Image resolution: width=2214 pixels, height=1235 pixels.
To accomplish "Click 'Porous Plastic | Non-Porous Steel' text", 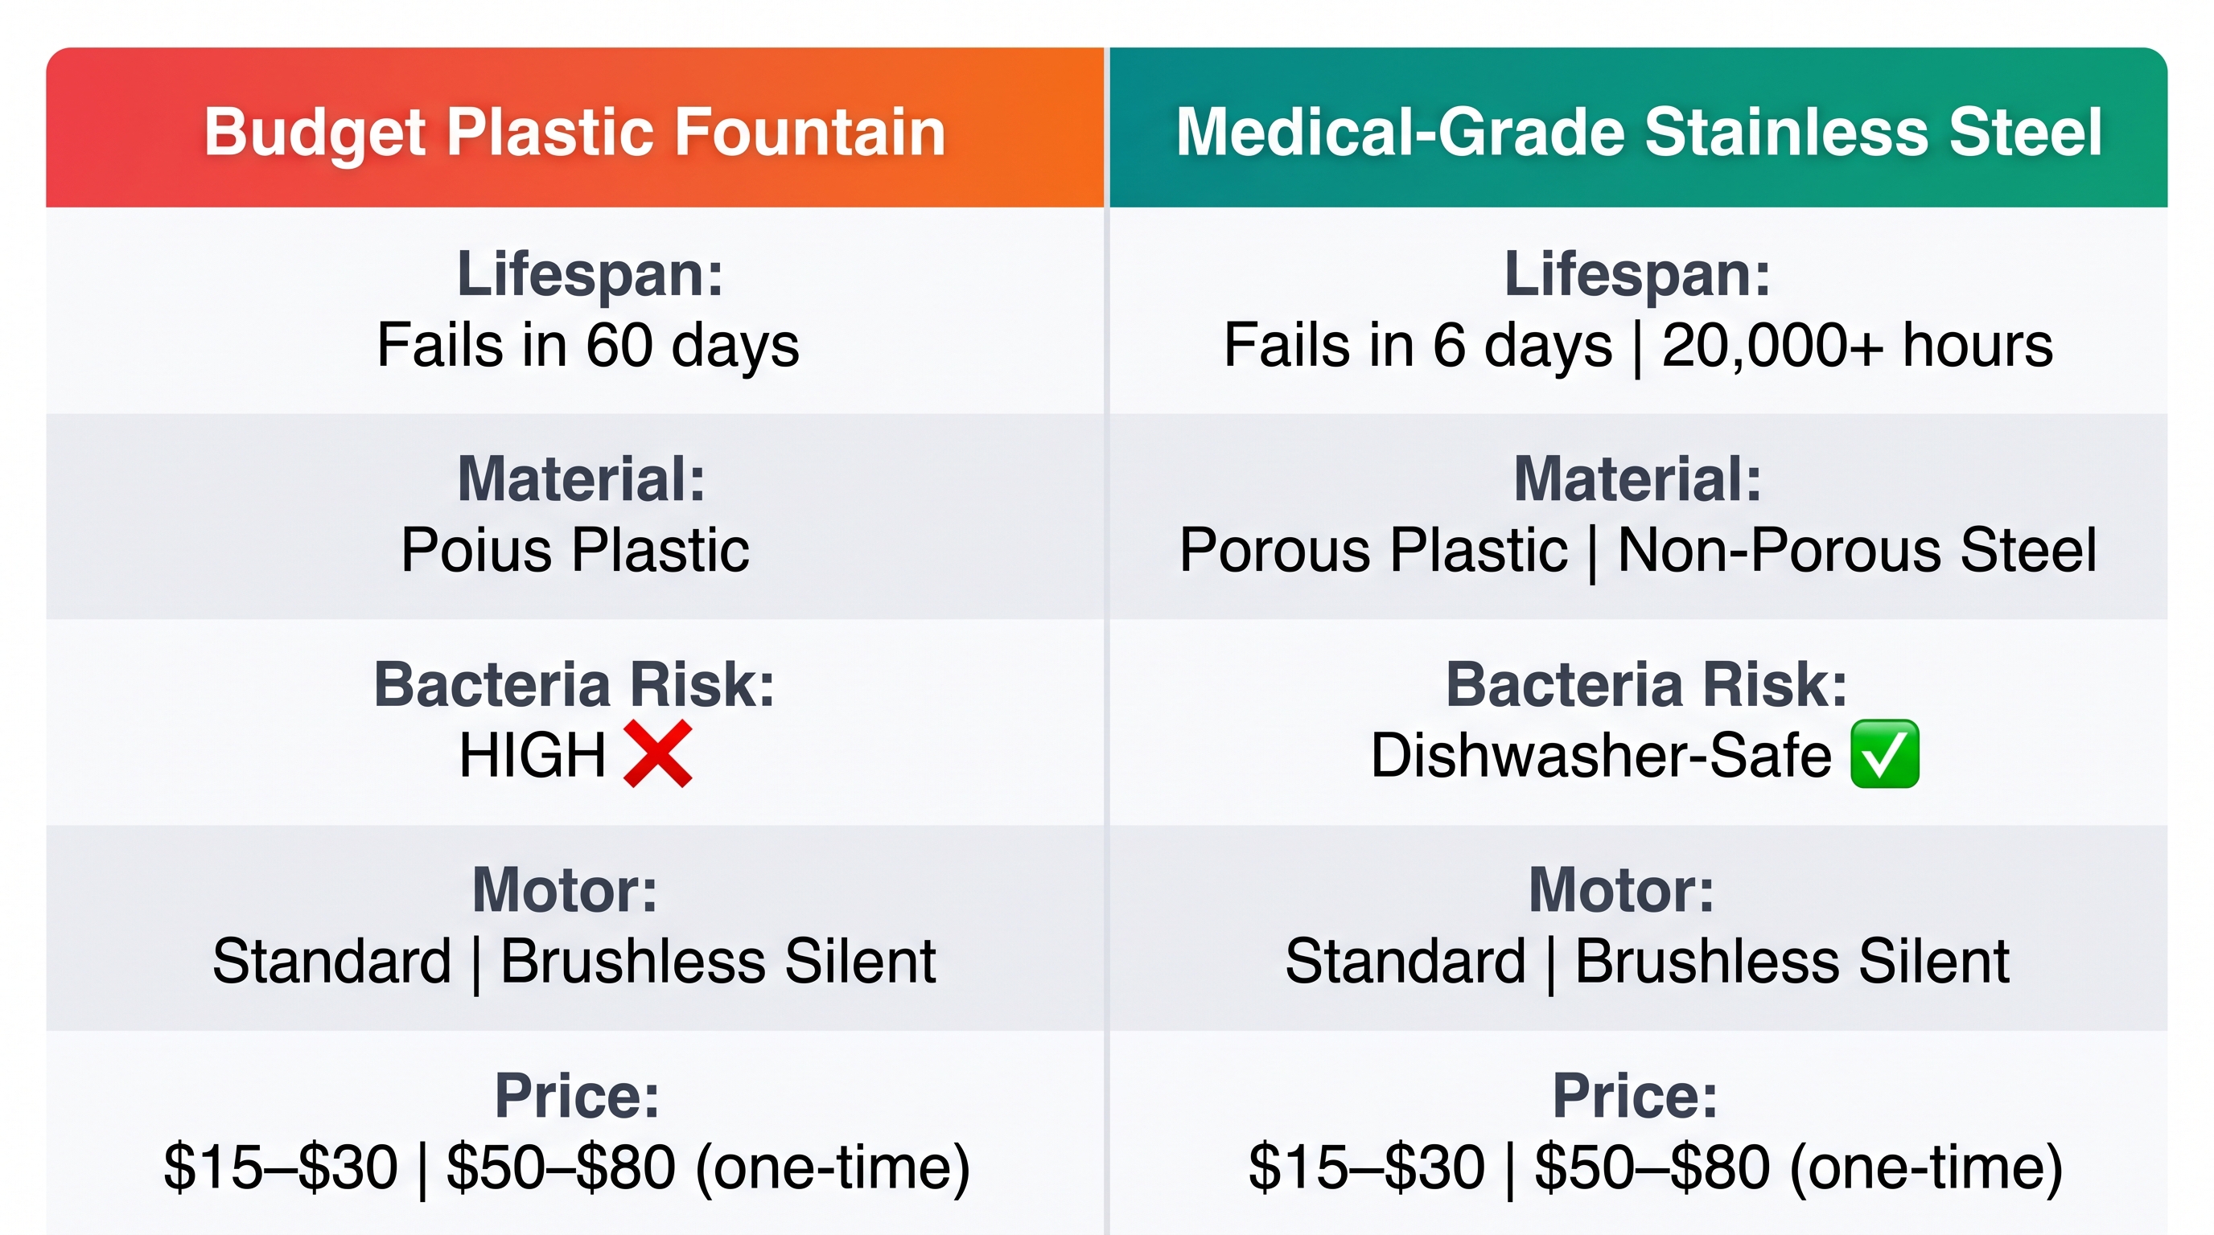I will (1638, 550).
